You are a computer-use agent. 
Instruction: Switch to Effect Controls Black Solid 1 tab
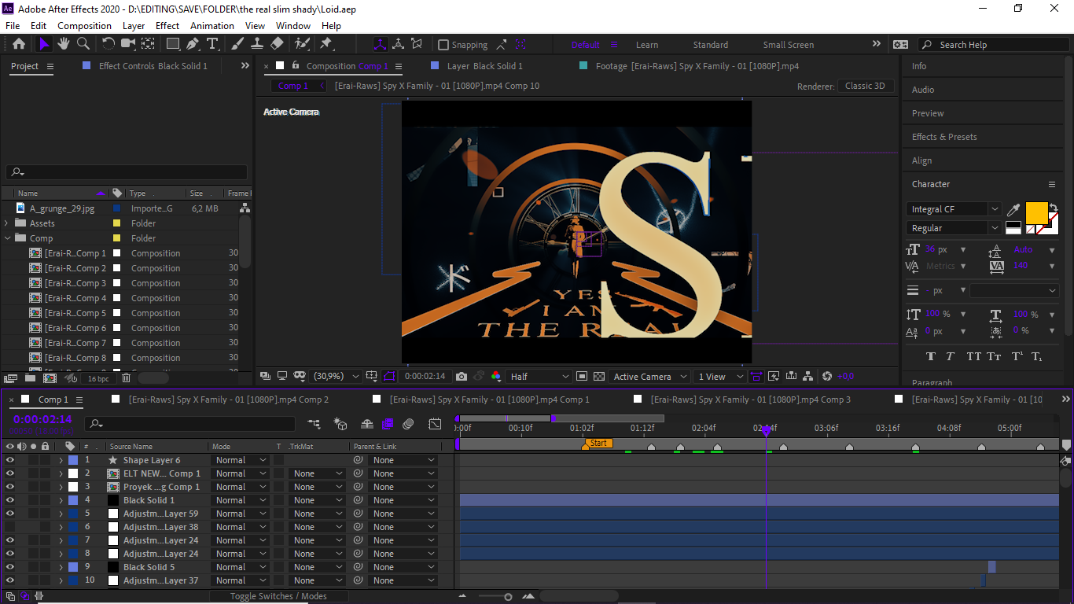coord(153,66)
